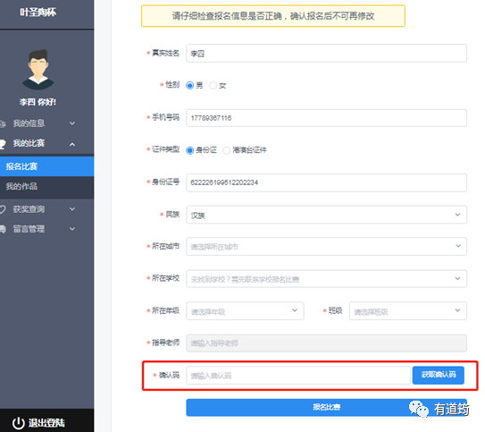Click the icon beside 我的信息
485x432 pixels.
[x=3, y=123]
